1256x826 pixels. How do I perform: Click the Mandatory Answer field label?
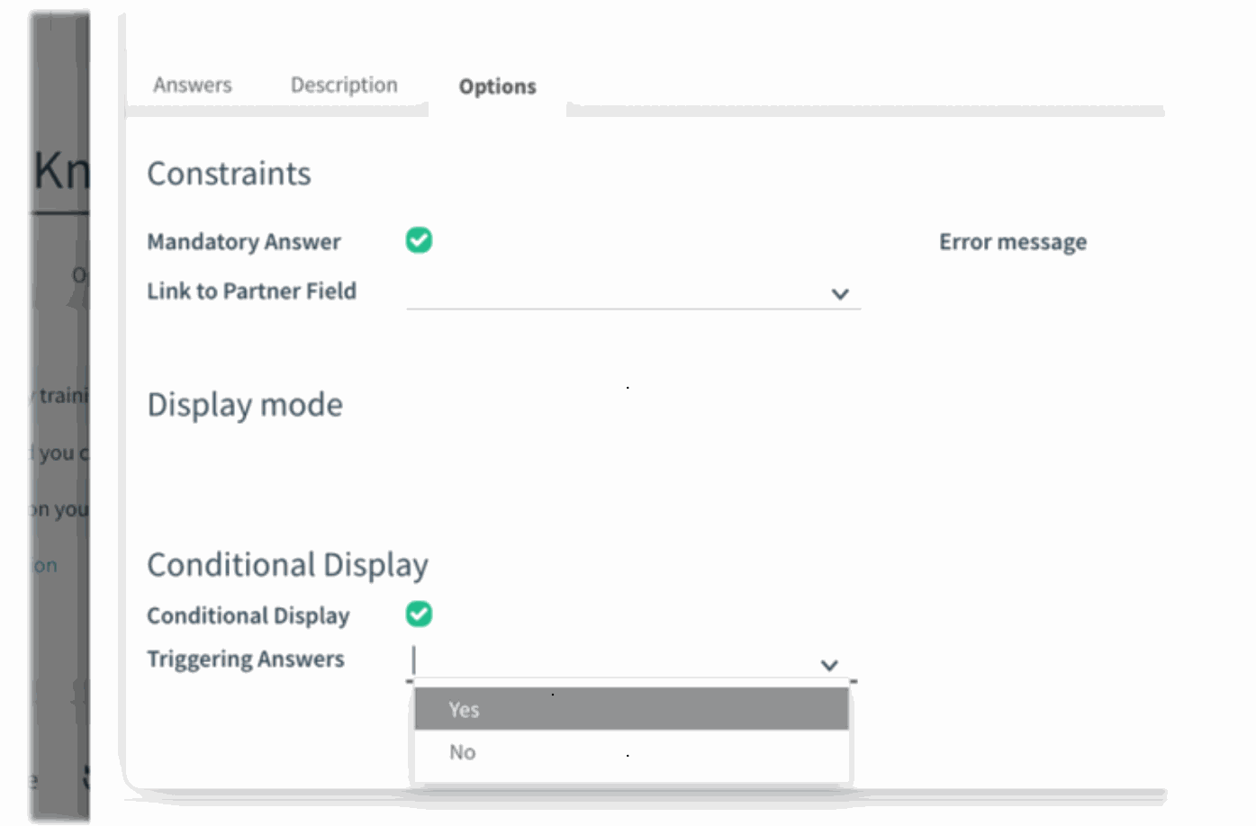point(243,242)
